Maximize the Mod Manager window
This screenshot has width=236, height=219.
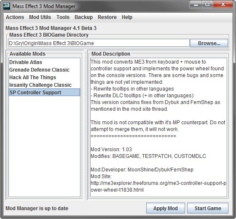pyautogui.click(x=207, y=5)
